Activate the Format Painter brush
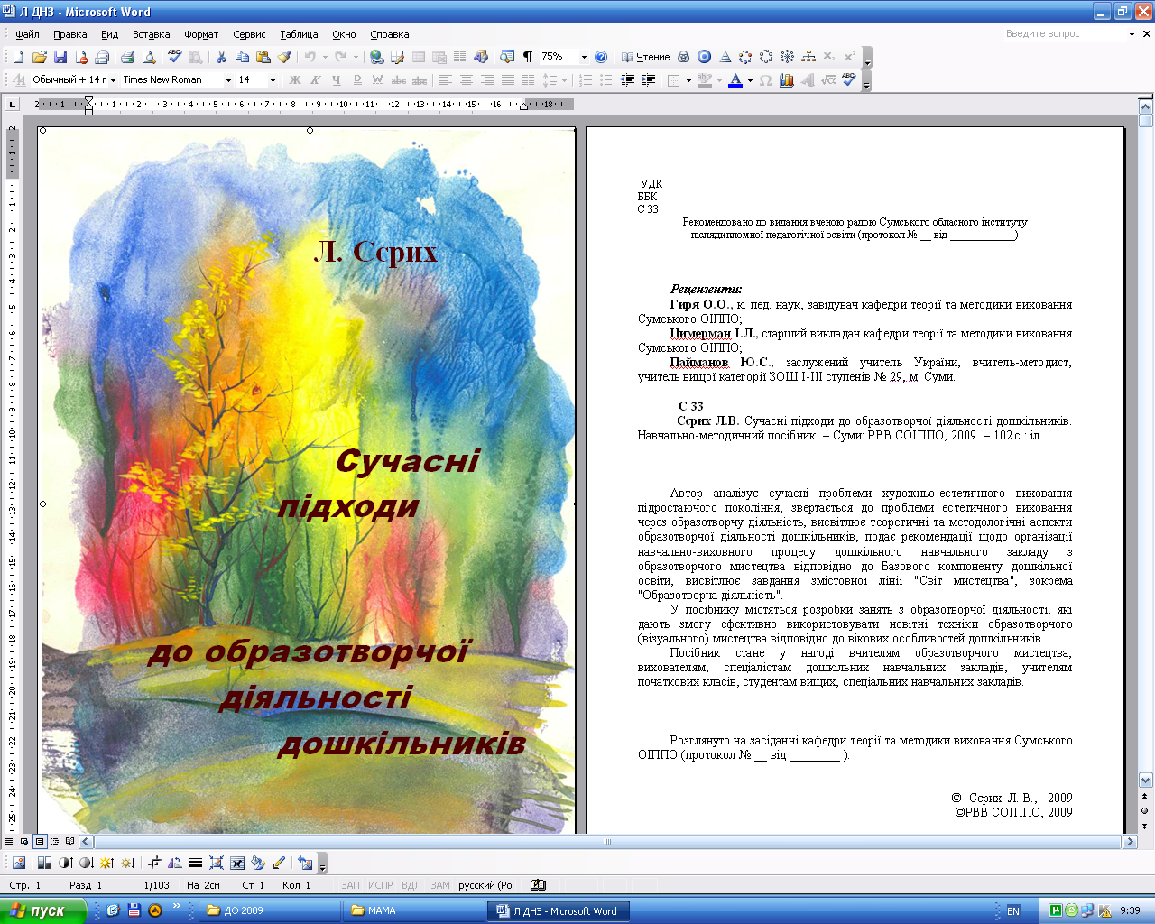Image resolution: width=1155 pixels, height=924 pixels. (284, 57)
